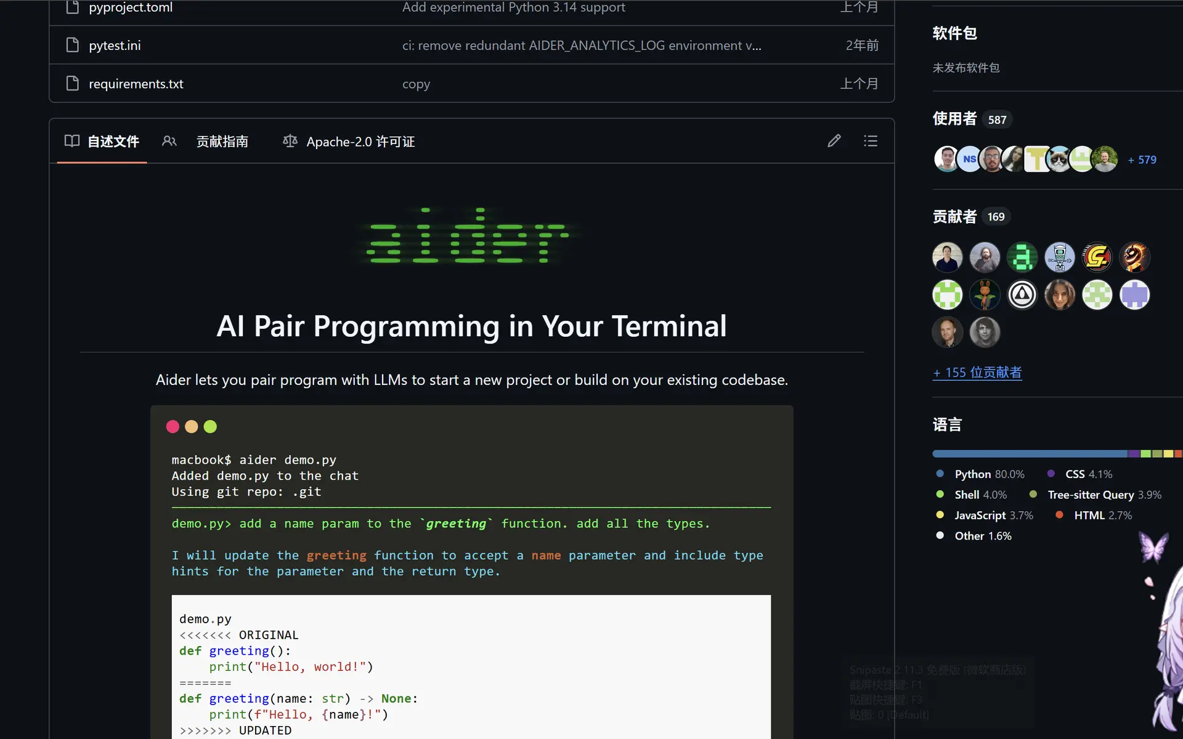Select the HTML 2.7% language entry
This screenshot has height=739, width=1183.
point(1094,515)
